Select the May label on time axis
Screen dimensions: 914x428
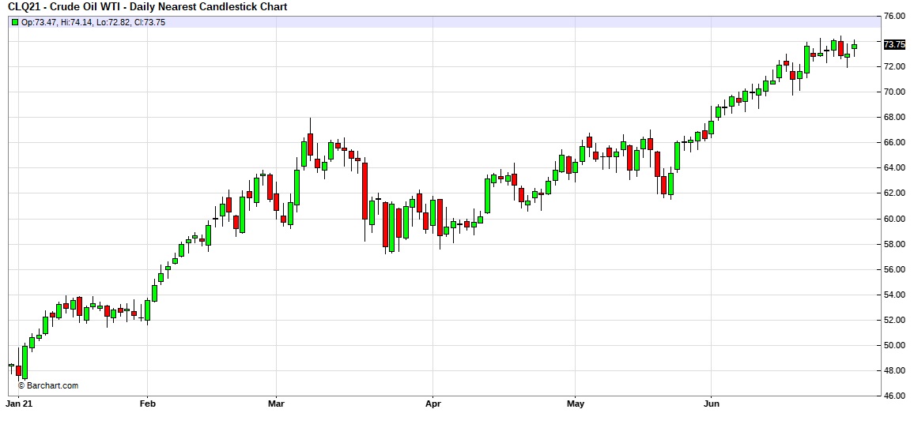pyautogui.click(x=576, y=404)
